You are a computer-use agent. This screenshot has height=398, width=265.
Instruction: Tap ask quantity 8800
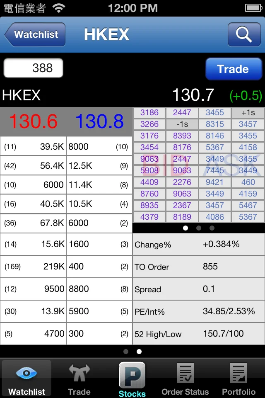point(79,289)
